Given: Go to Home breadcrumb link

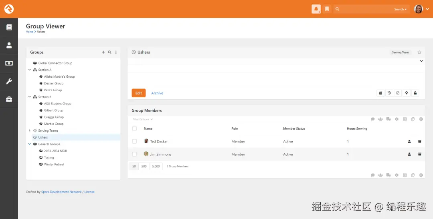Looking at the screenshot, I should [30, 32].
